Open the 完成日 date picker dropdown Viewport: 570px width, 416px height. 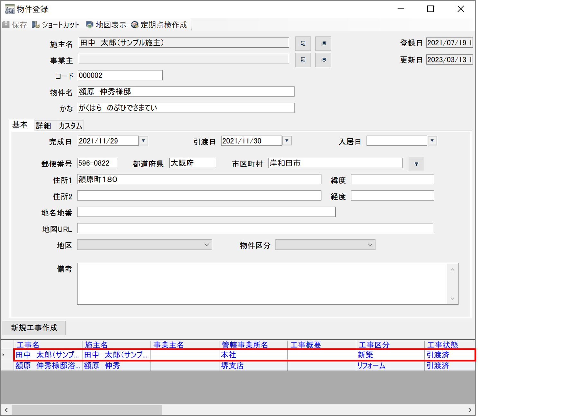[143, 141]
